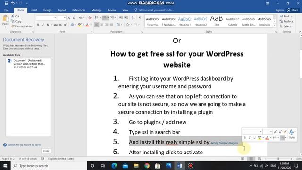Switch to the Layout tab

(62, 10)
